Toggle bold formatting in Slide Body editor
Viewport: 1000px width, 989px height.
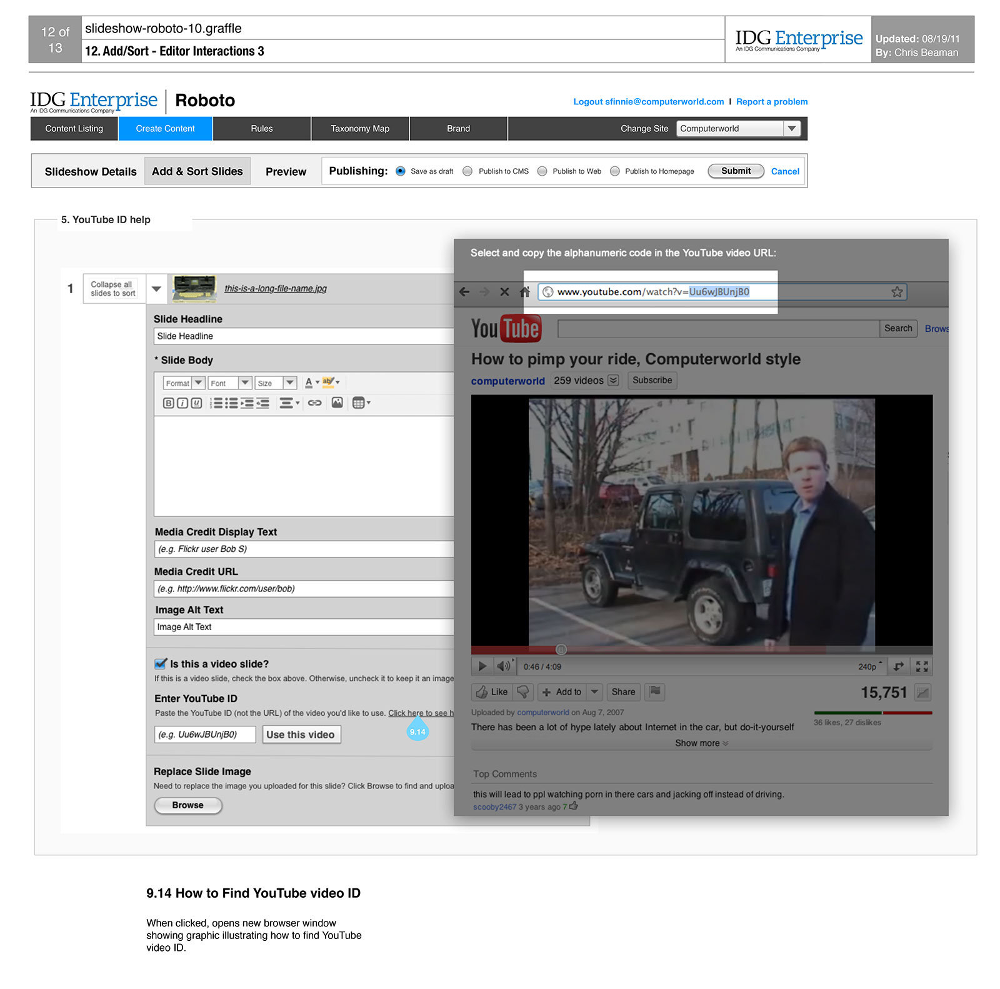[168, 403]
